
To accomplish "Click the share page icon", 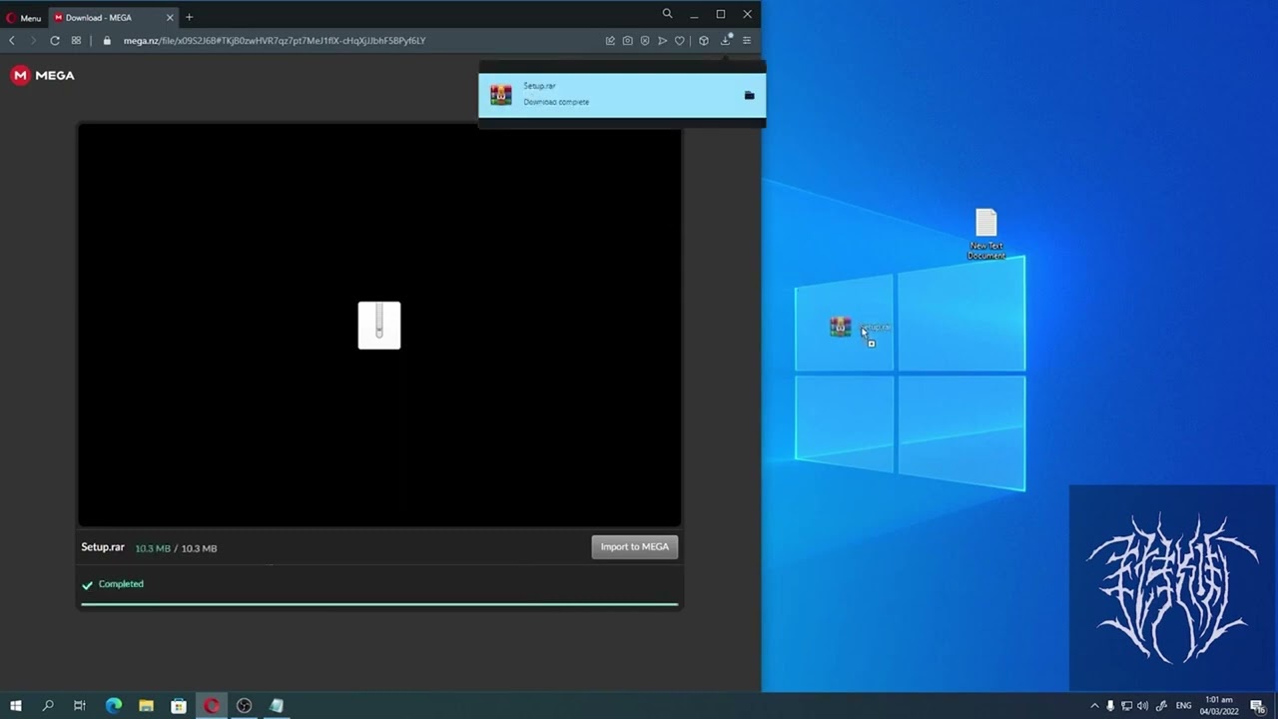I will [610, 41].
